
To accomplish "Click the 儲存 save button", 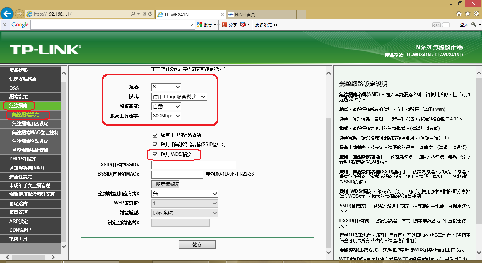I will pos(197,245).
